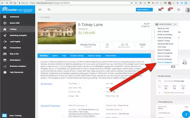
Task: Click the Amenities section heading
Action: pyautogui.click(x=46, y=84)
